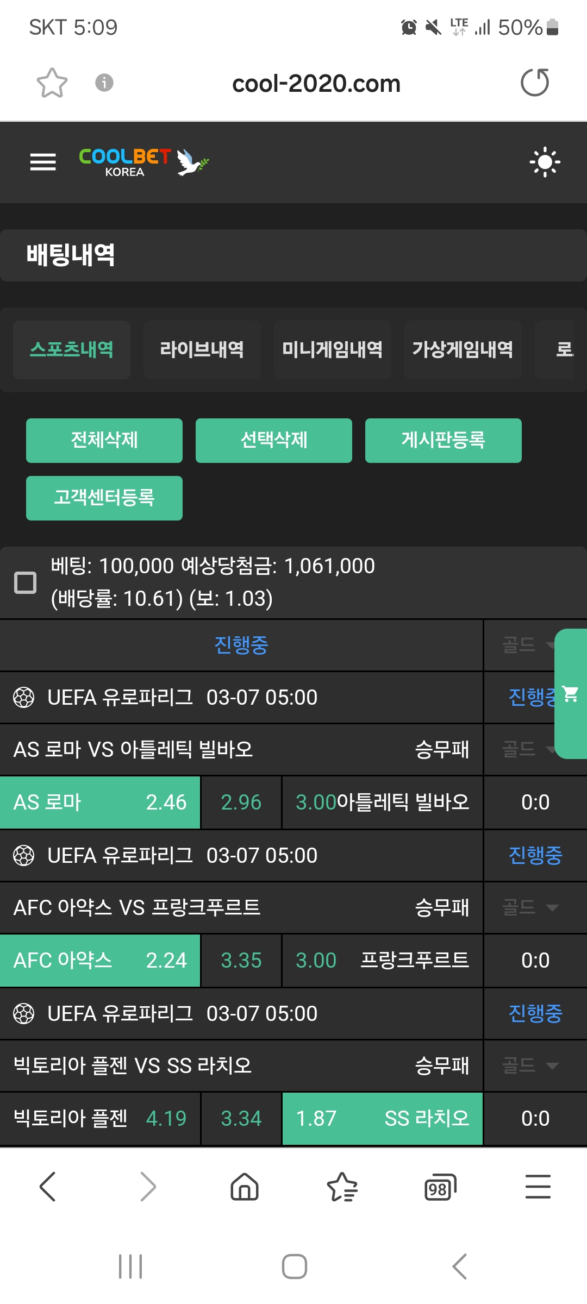This screenshot has height=1304, width=587.
Task: Open the hamburger menu
Action: point(43,162)
